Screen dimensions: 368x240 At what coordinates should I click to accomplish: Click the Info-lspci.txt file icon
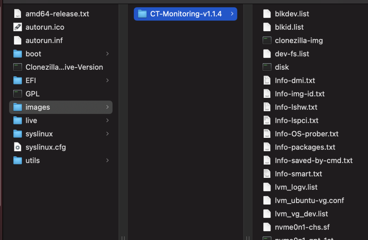(267, 120)
